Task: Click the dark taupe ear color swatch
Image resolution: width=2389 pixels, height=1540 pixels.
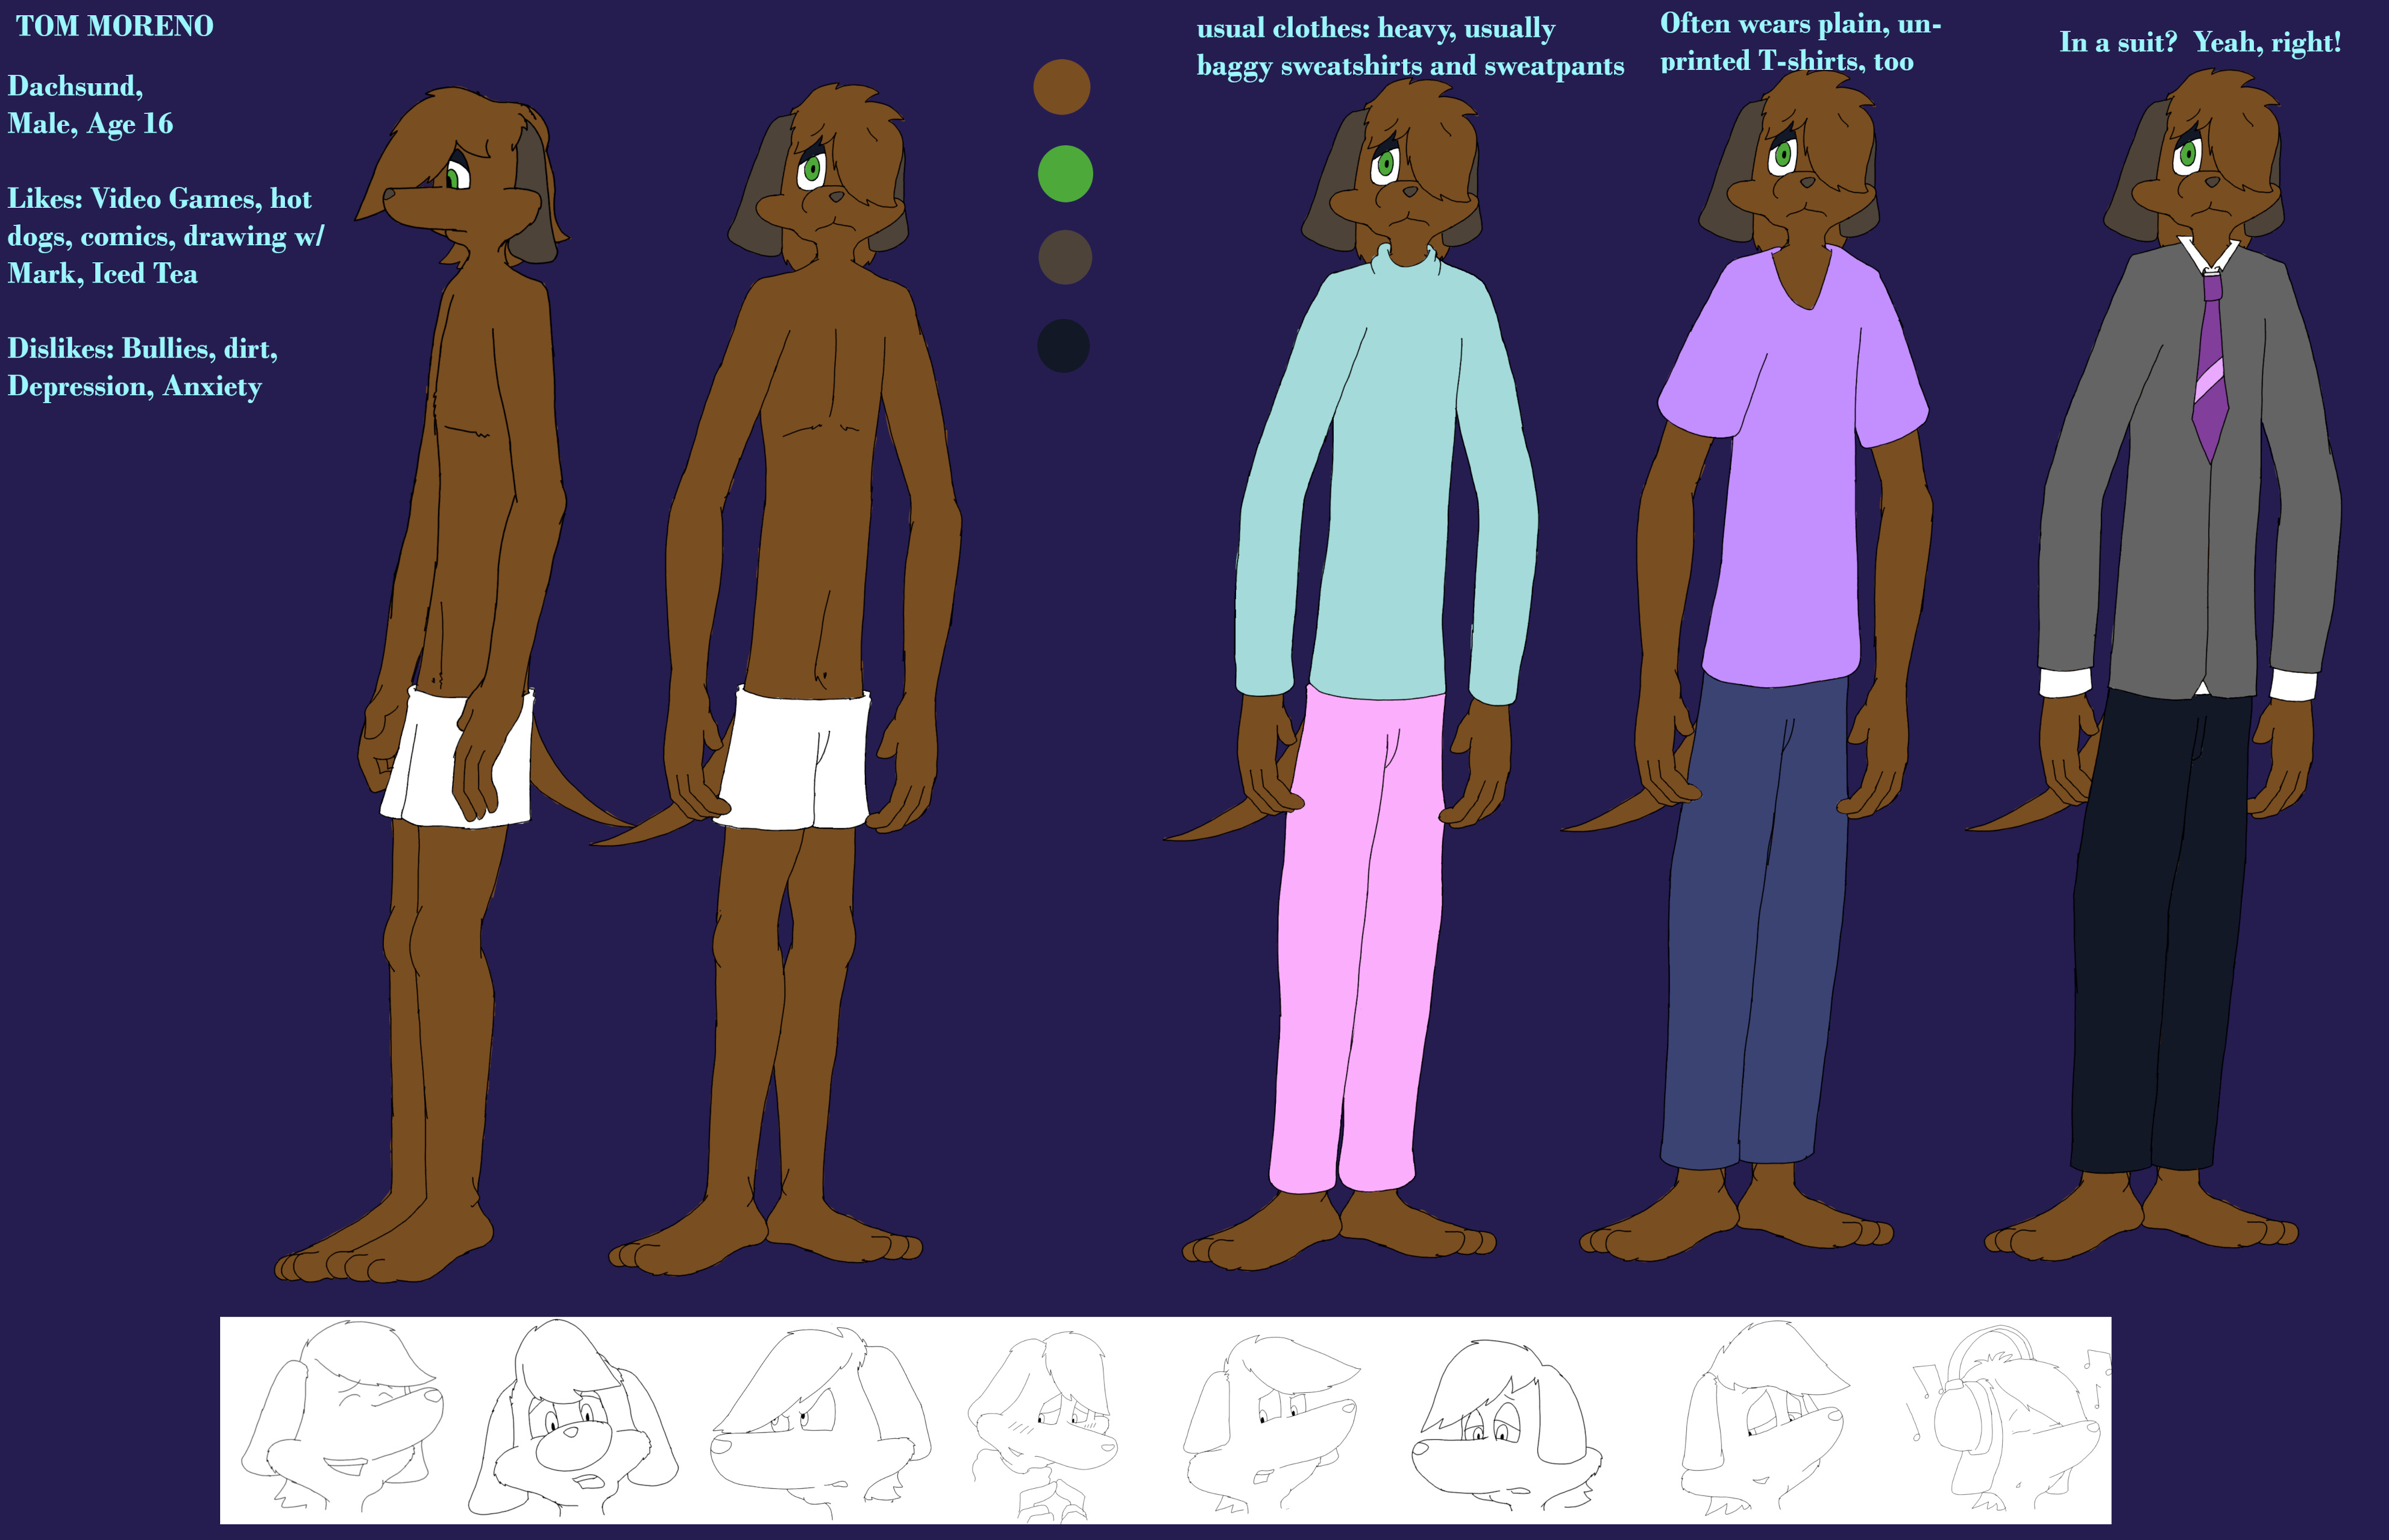Action: click(x=1064, y=258)
